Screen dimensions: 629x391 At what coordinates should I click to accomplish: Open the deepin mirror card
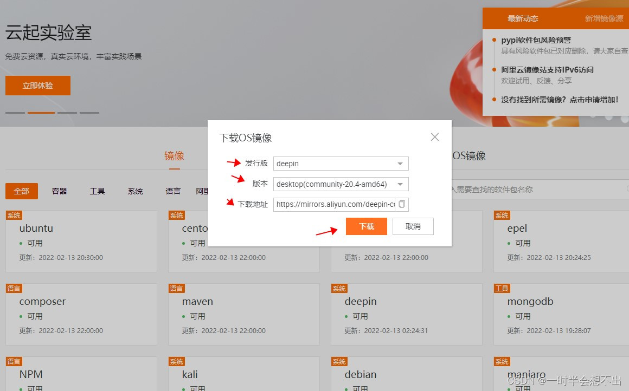coord(406,315)
